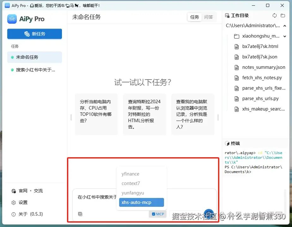Screen dimensions: 292x227
Task: Click the globe icon next to 官网
Action: click(x=13, y=191)
